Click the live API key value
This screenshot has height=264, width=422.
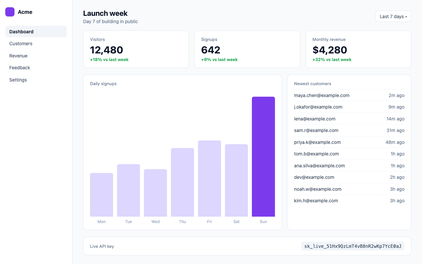(x=353, y=246)
